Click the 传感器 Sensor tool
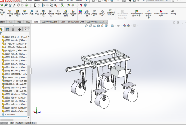The width and height of the screenshot is (186, 125). 58,12
